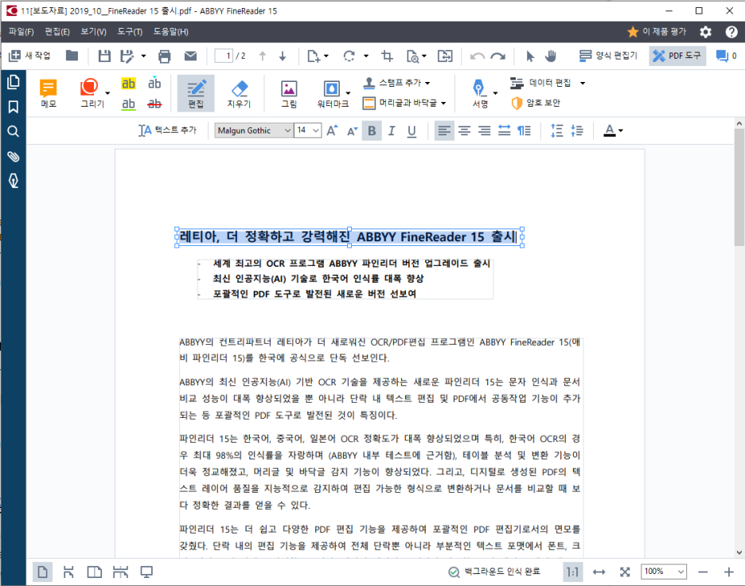This screenshot has height=586, width=745.
Task: Open the 파일(F) menu
Action: click(x=21, y=31)
